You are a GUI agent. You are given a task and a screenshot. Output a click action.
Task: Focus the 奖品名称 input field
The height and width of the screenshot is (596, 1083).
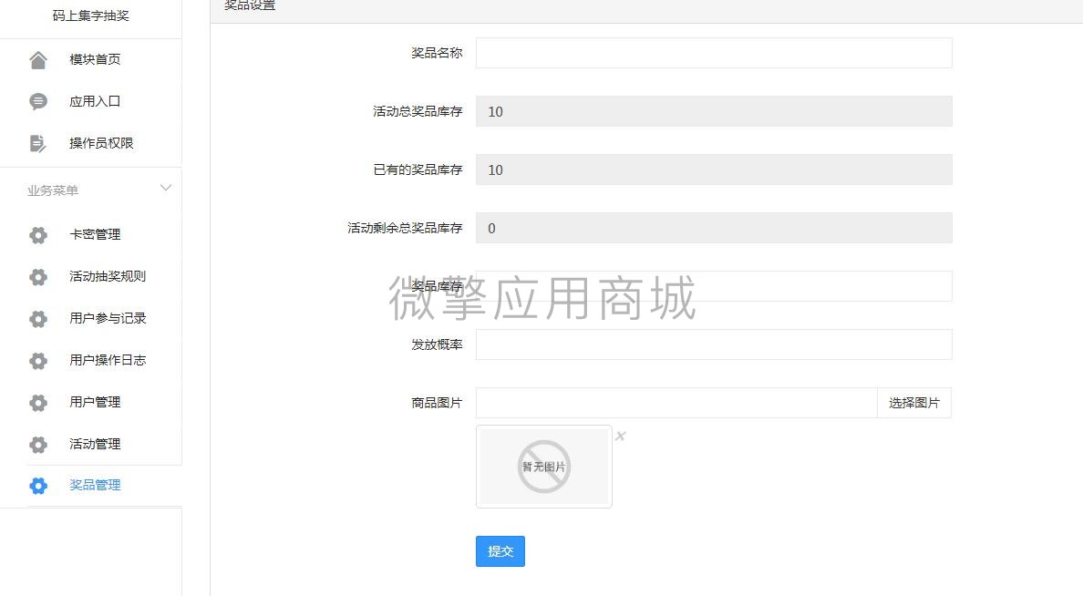tap(714, 53)
